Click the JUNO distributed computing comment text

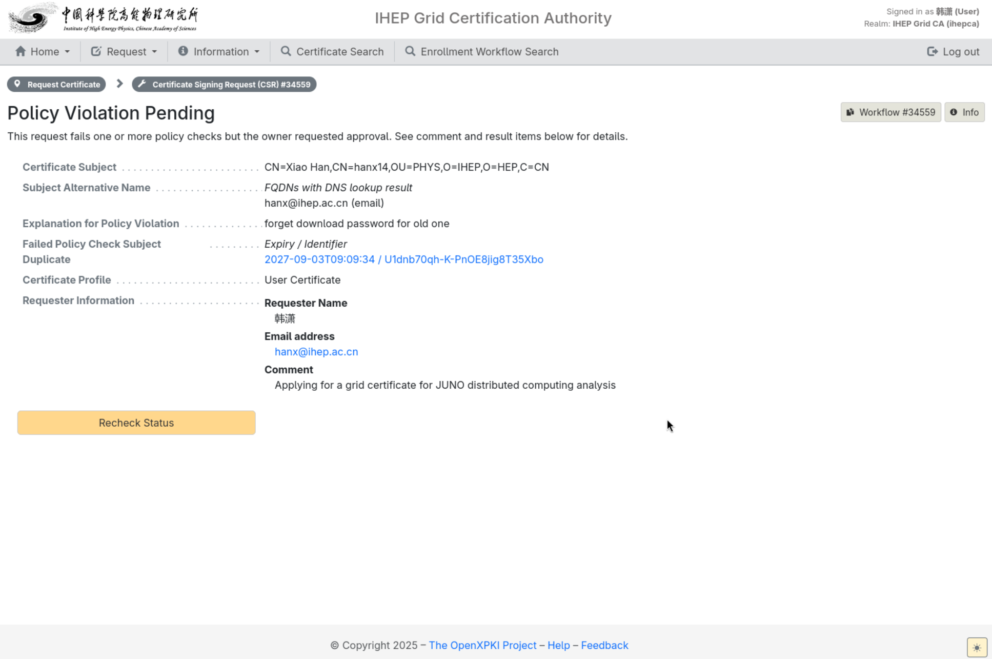(x=445, y=385)
